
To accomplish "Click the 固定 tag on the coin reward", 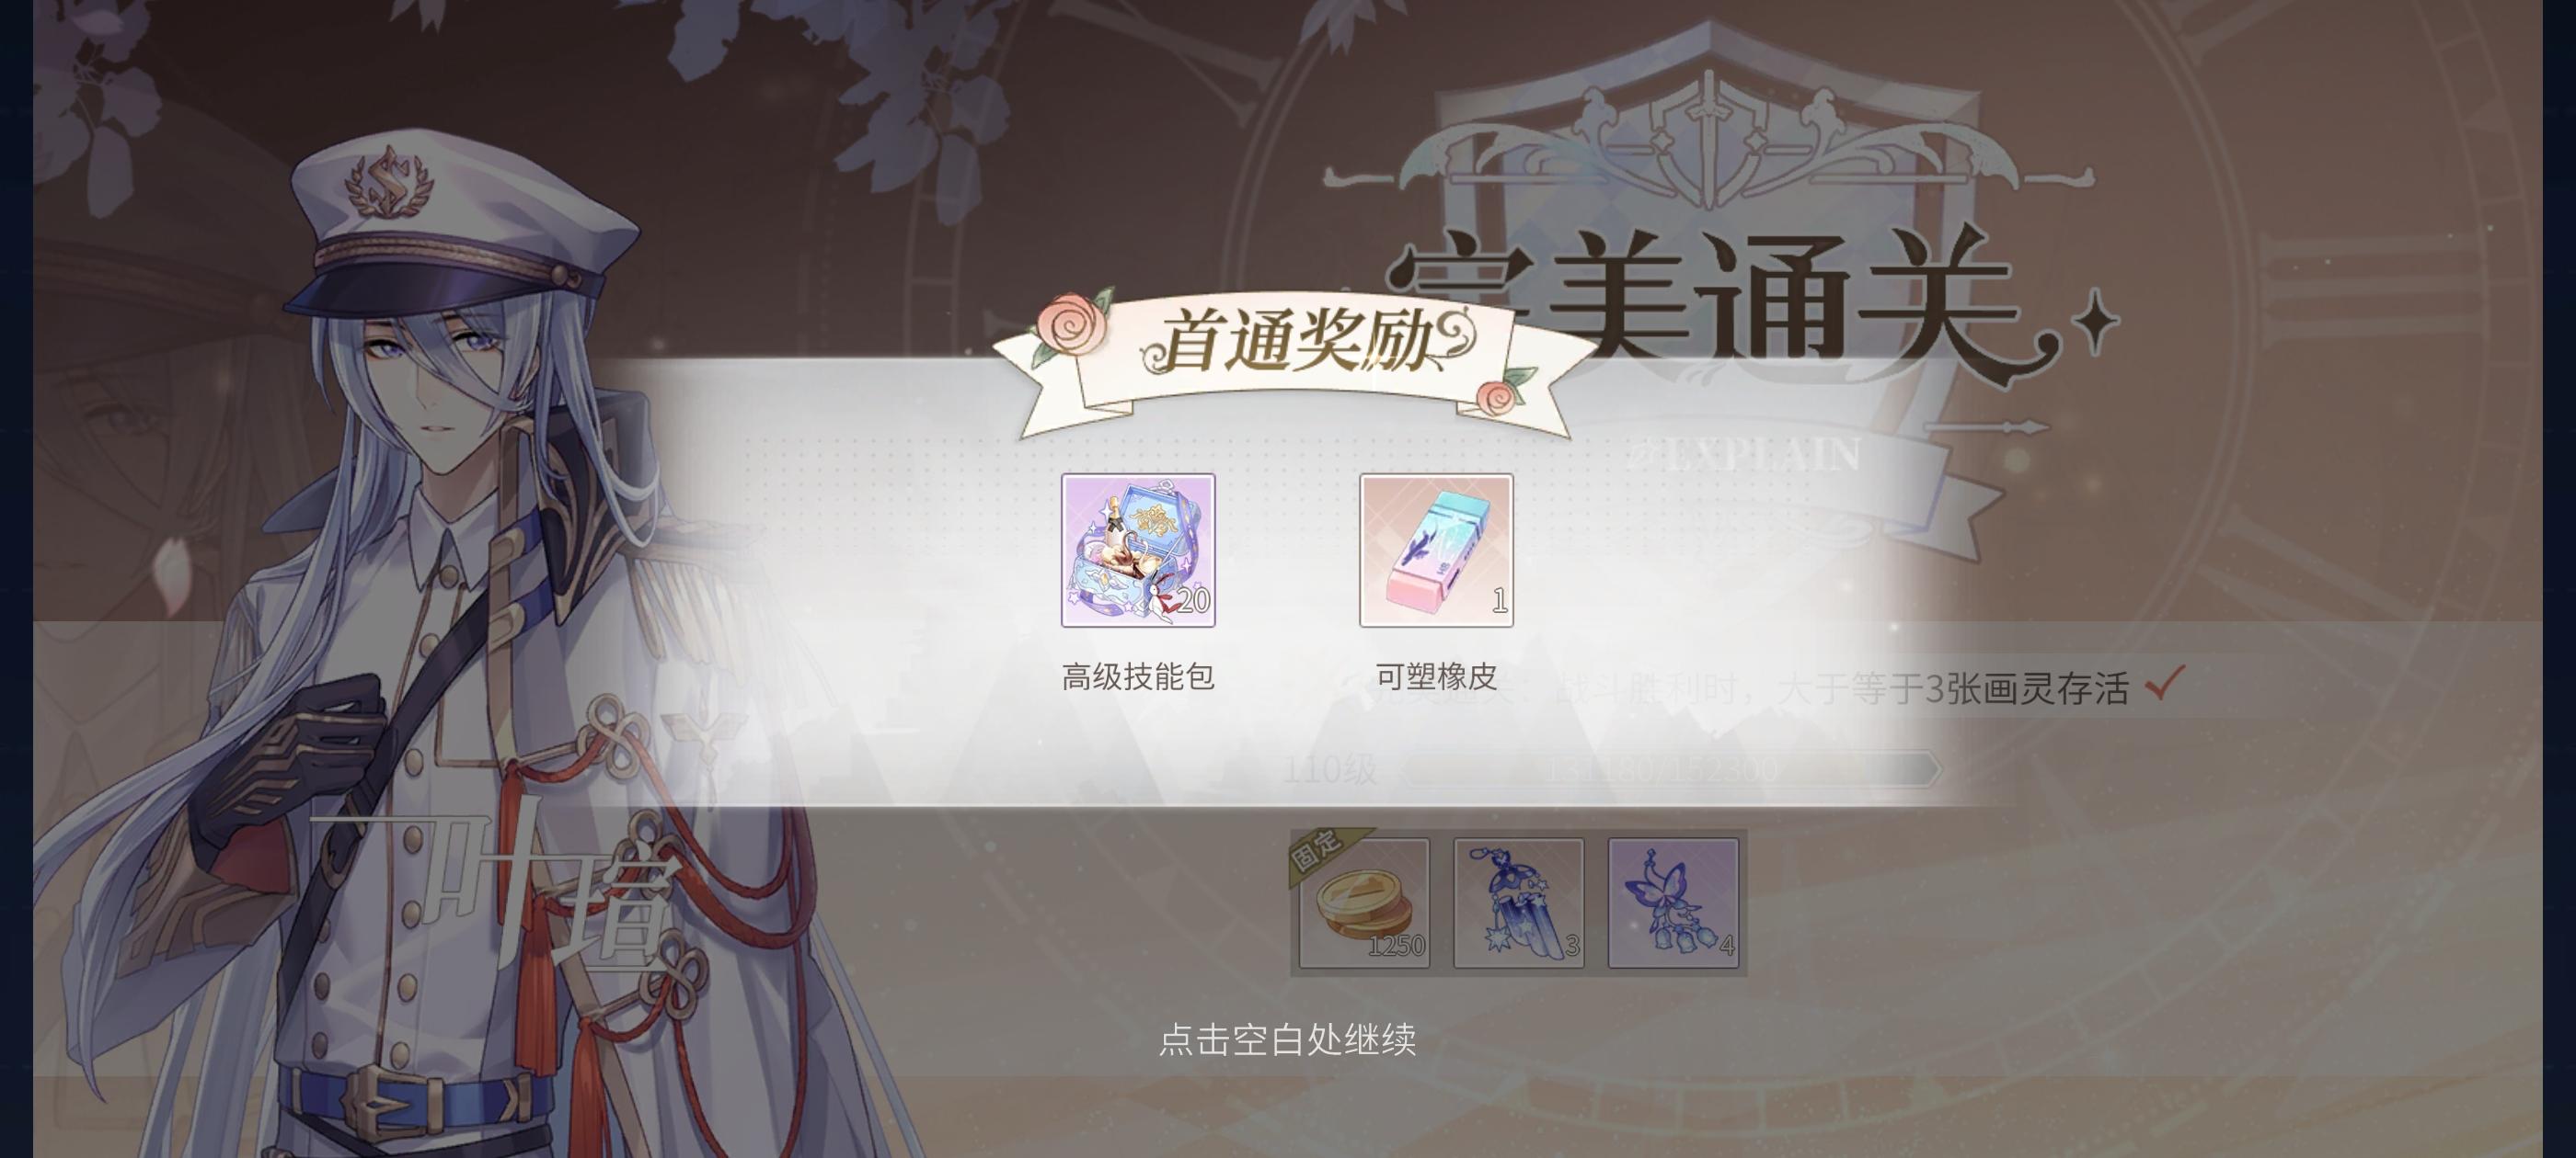I will pyautogui.click(x=1320, y=850).
